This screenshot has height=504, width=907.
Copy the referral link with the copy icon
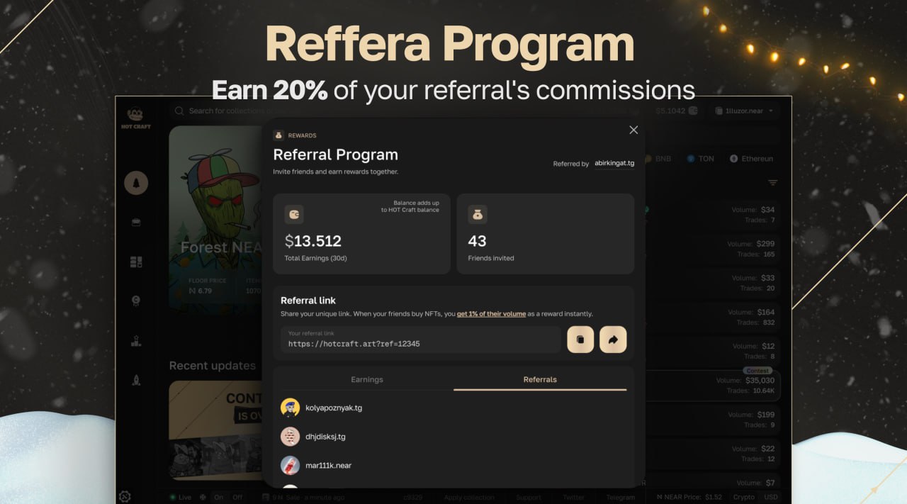(x=580, y=340)
